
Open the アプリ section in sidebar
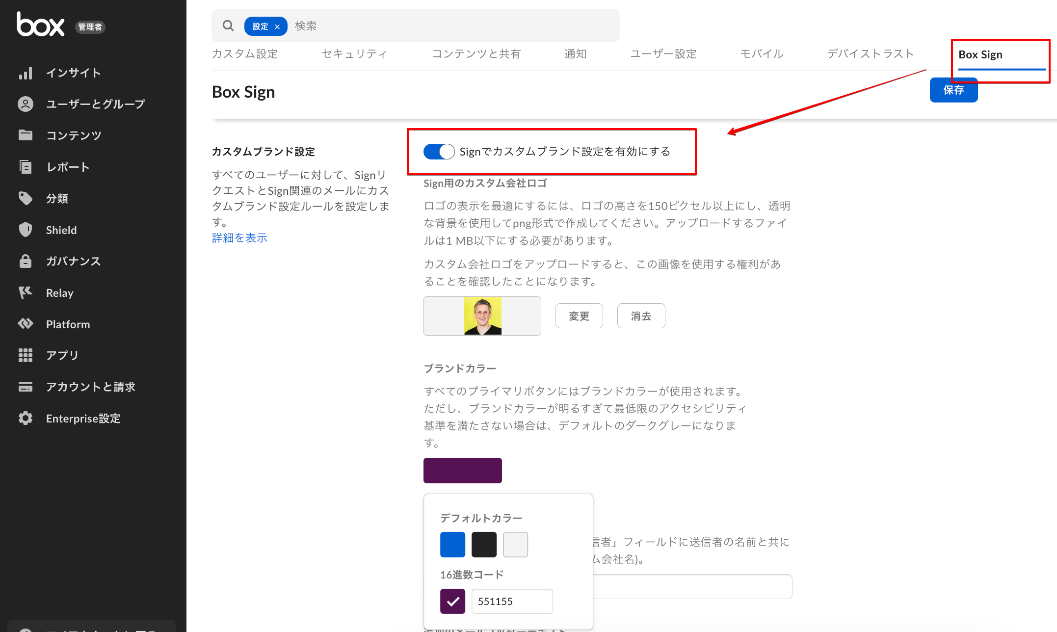pyautogui.click(x=61, y=355)
